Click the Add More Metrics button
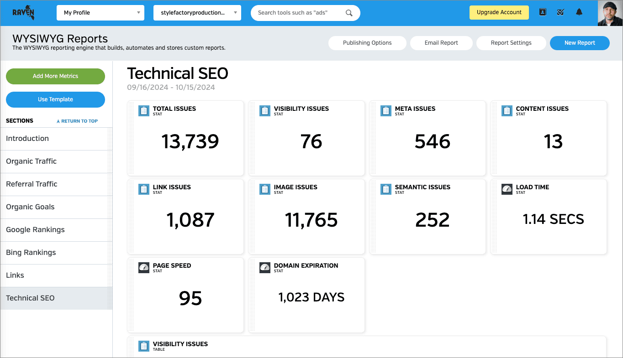Screen dimensions: 623x358 coord(55,76)
